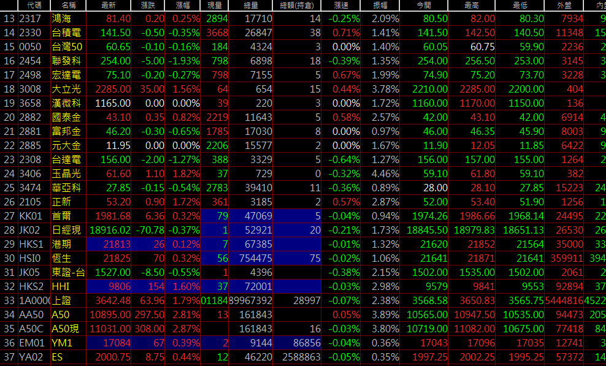Click the 首爾 index name
The height and width of the screenshot is (366, 606).
[x=61, y=216]
